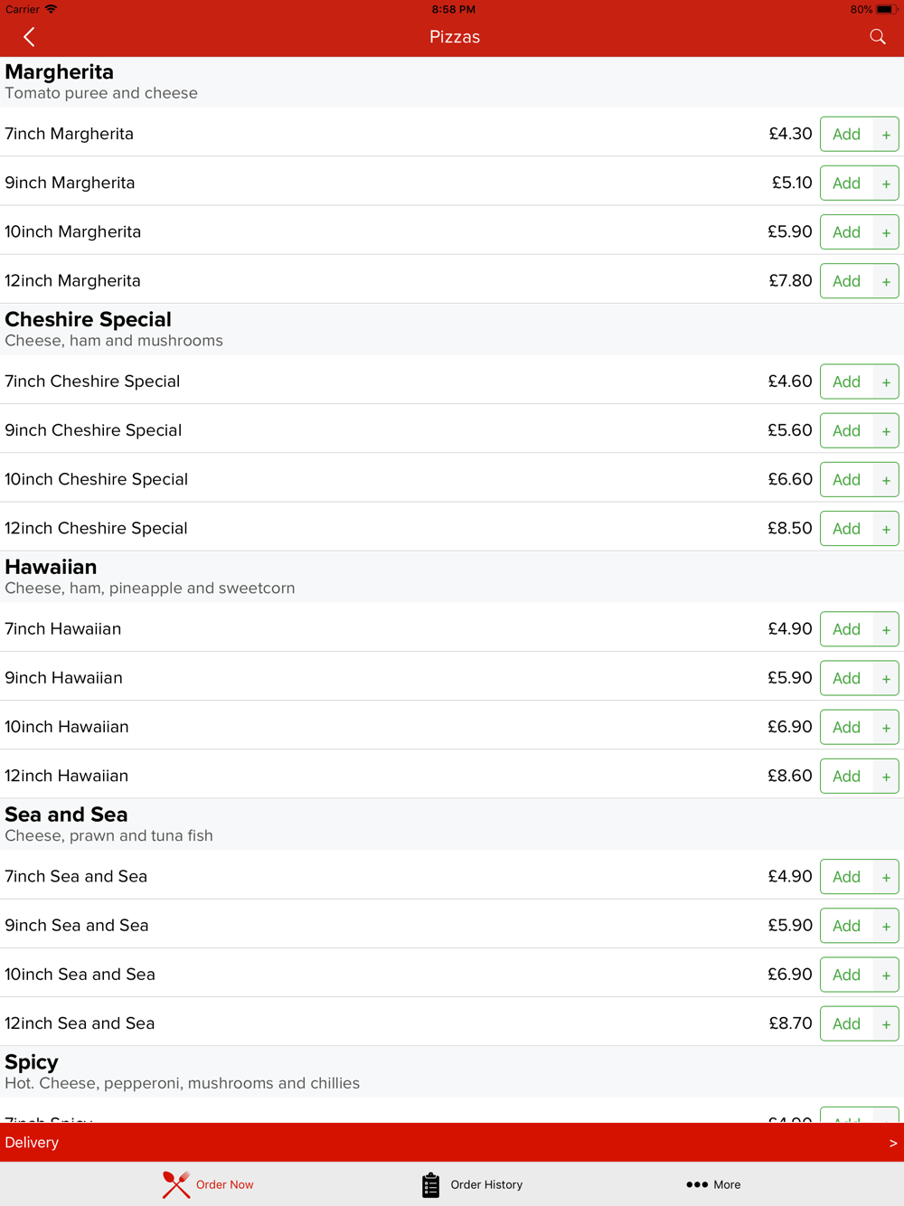The height and width of the screenshot is (1206, 904).
Task: Tap the More three-dots icon
Action: pyautogui.click(x=696, y=1184)
